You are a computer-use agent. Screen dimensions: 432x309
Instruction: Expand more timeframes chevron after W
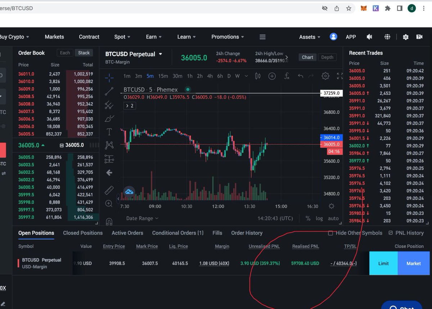click(246, 76)
